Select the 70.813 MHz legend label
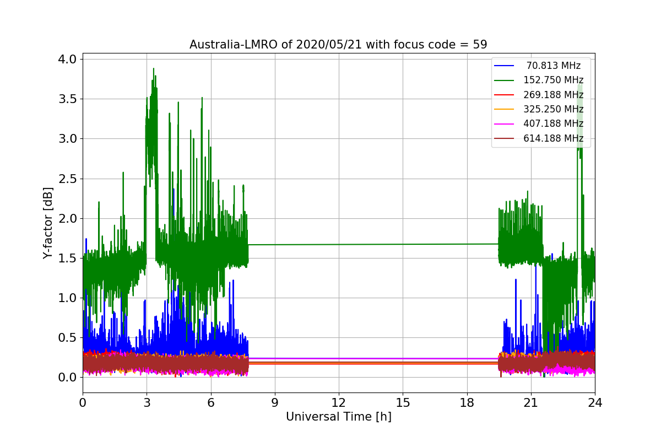This screenshot has width=661, height=441. (x=554, y=66)
